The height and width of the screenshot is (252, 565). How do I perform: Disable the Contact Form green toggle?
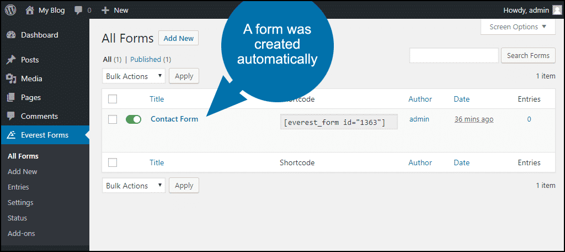134,119
